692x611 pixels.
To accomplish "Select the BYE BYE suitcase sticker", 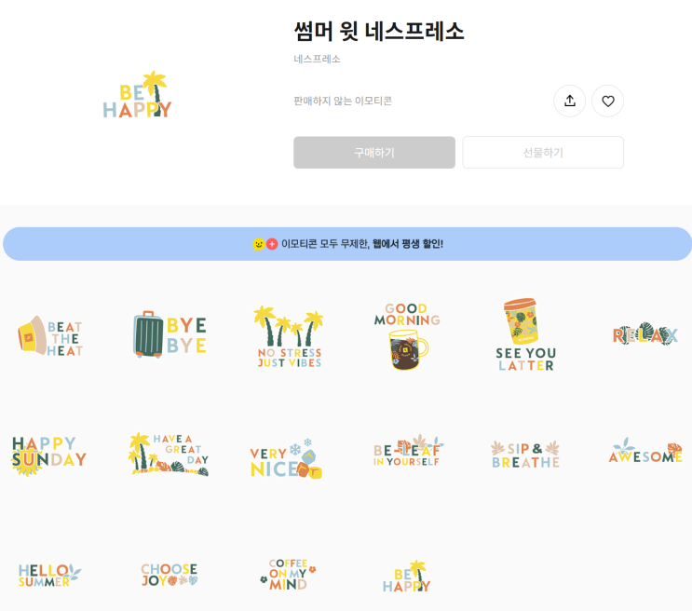I will click(x=170, y=334).
